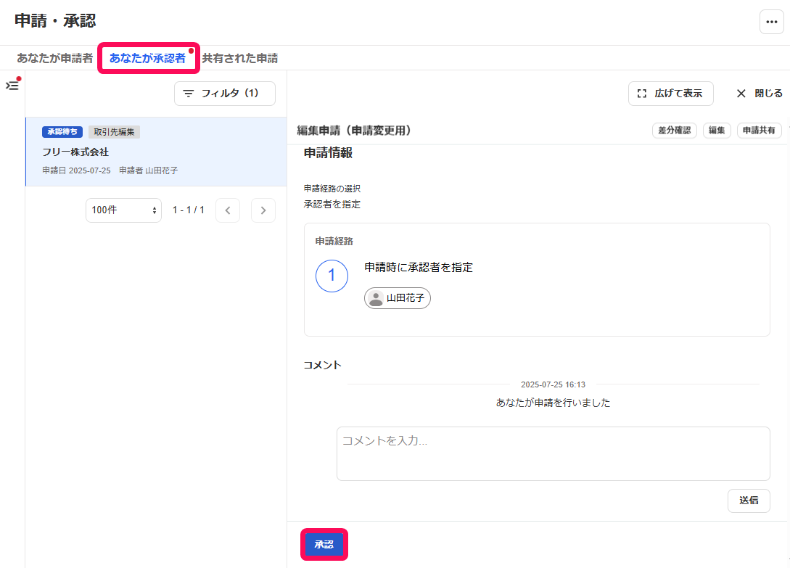Switch to あなたが申請者 tab

click(x=54, y=59)
